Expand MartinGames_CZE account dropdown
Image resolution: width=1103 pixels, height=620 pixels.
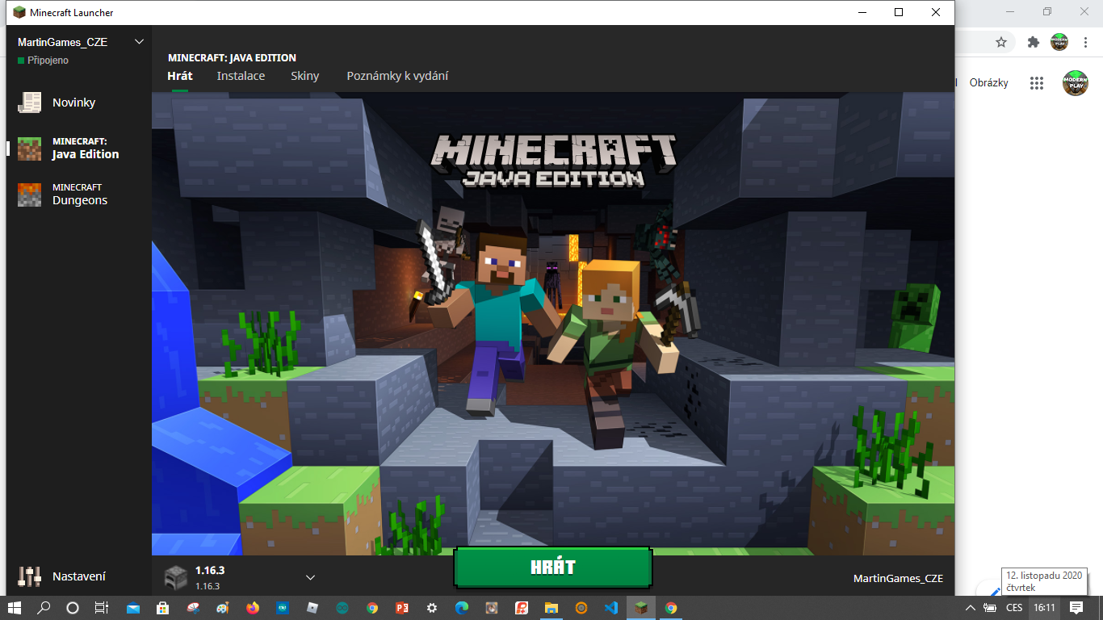(x=139, y=42)
